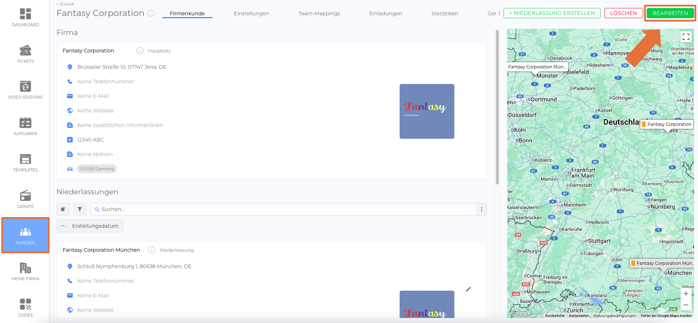The height and width of the screenshot is (323, 698).
Task: Click the Suchen search field
Action: point(285,209)
